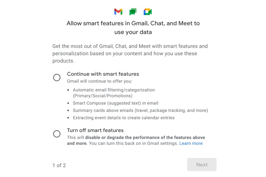Viewport: 266px width, 177px height.
Task: Click the "Allow smart features" dialog heading
Action: pyautogui.click(x=133, y=27)
